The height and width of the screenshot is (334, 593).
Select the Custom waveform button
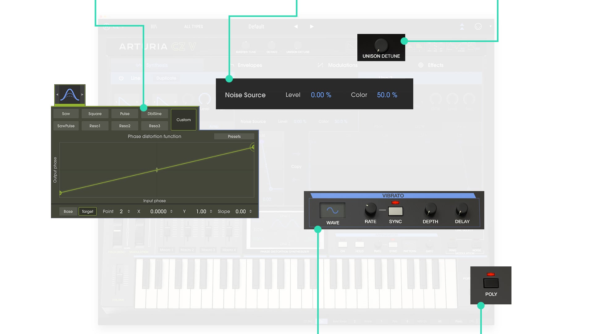tap(183, 120)
